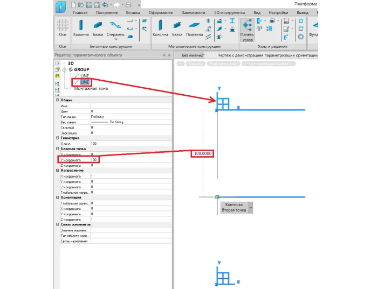Click the Зеркально property value
Image resolution: width=371 pixels, height=289 pixels.
pyautogui.click(x=131, y=133)
